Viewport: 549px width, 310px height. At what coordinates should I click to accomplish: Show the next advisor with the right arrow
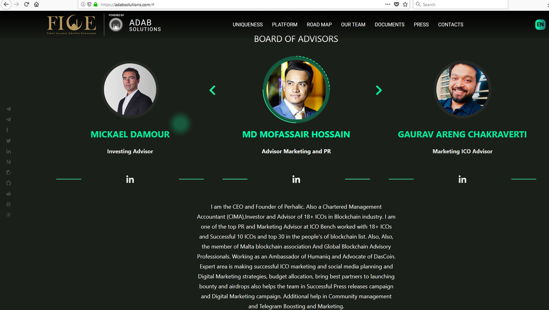pos(379,90)
